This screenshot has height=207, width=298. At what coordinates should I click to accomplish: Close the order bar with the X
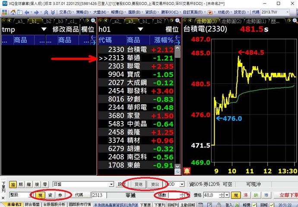[3, 198]
